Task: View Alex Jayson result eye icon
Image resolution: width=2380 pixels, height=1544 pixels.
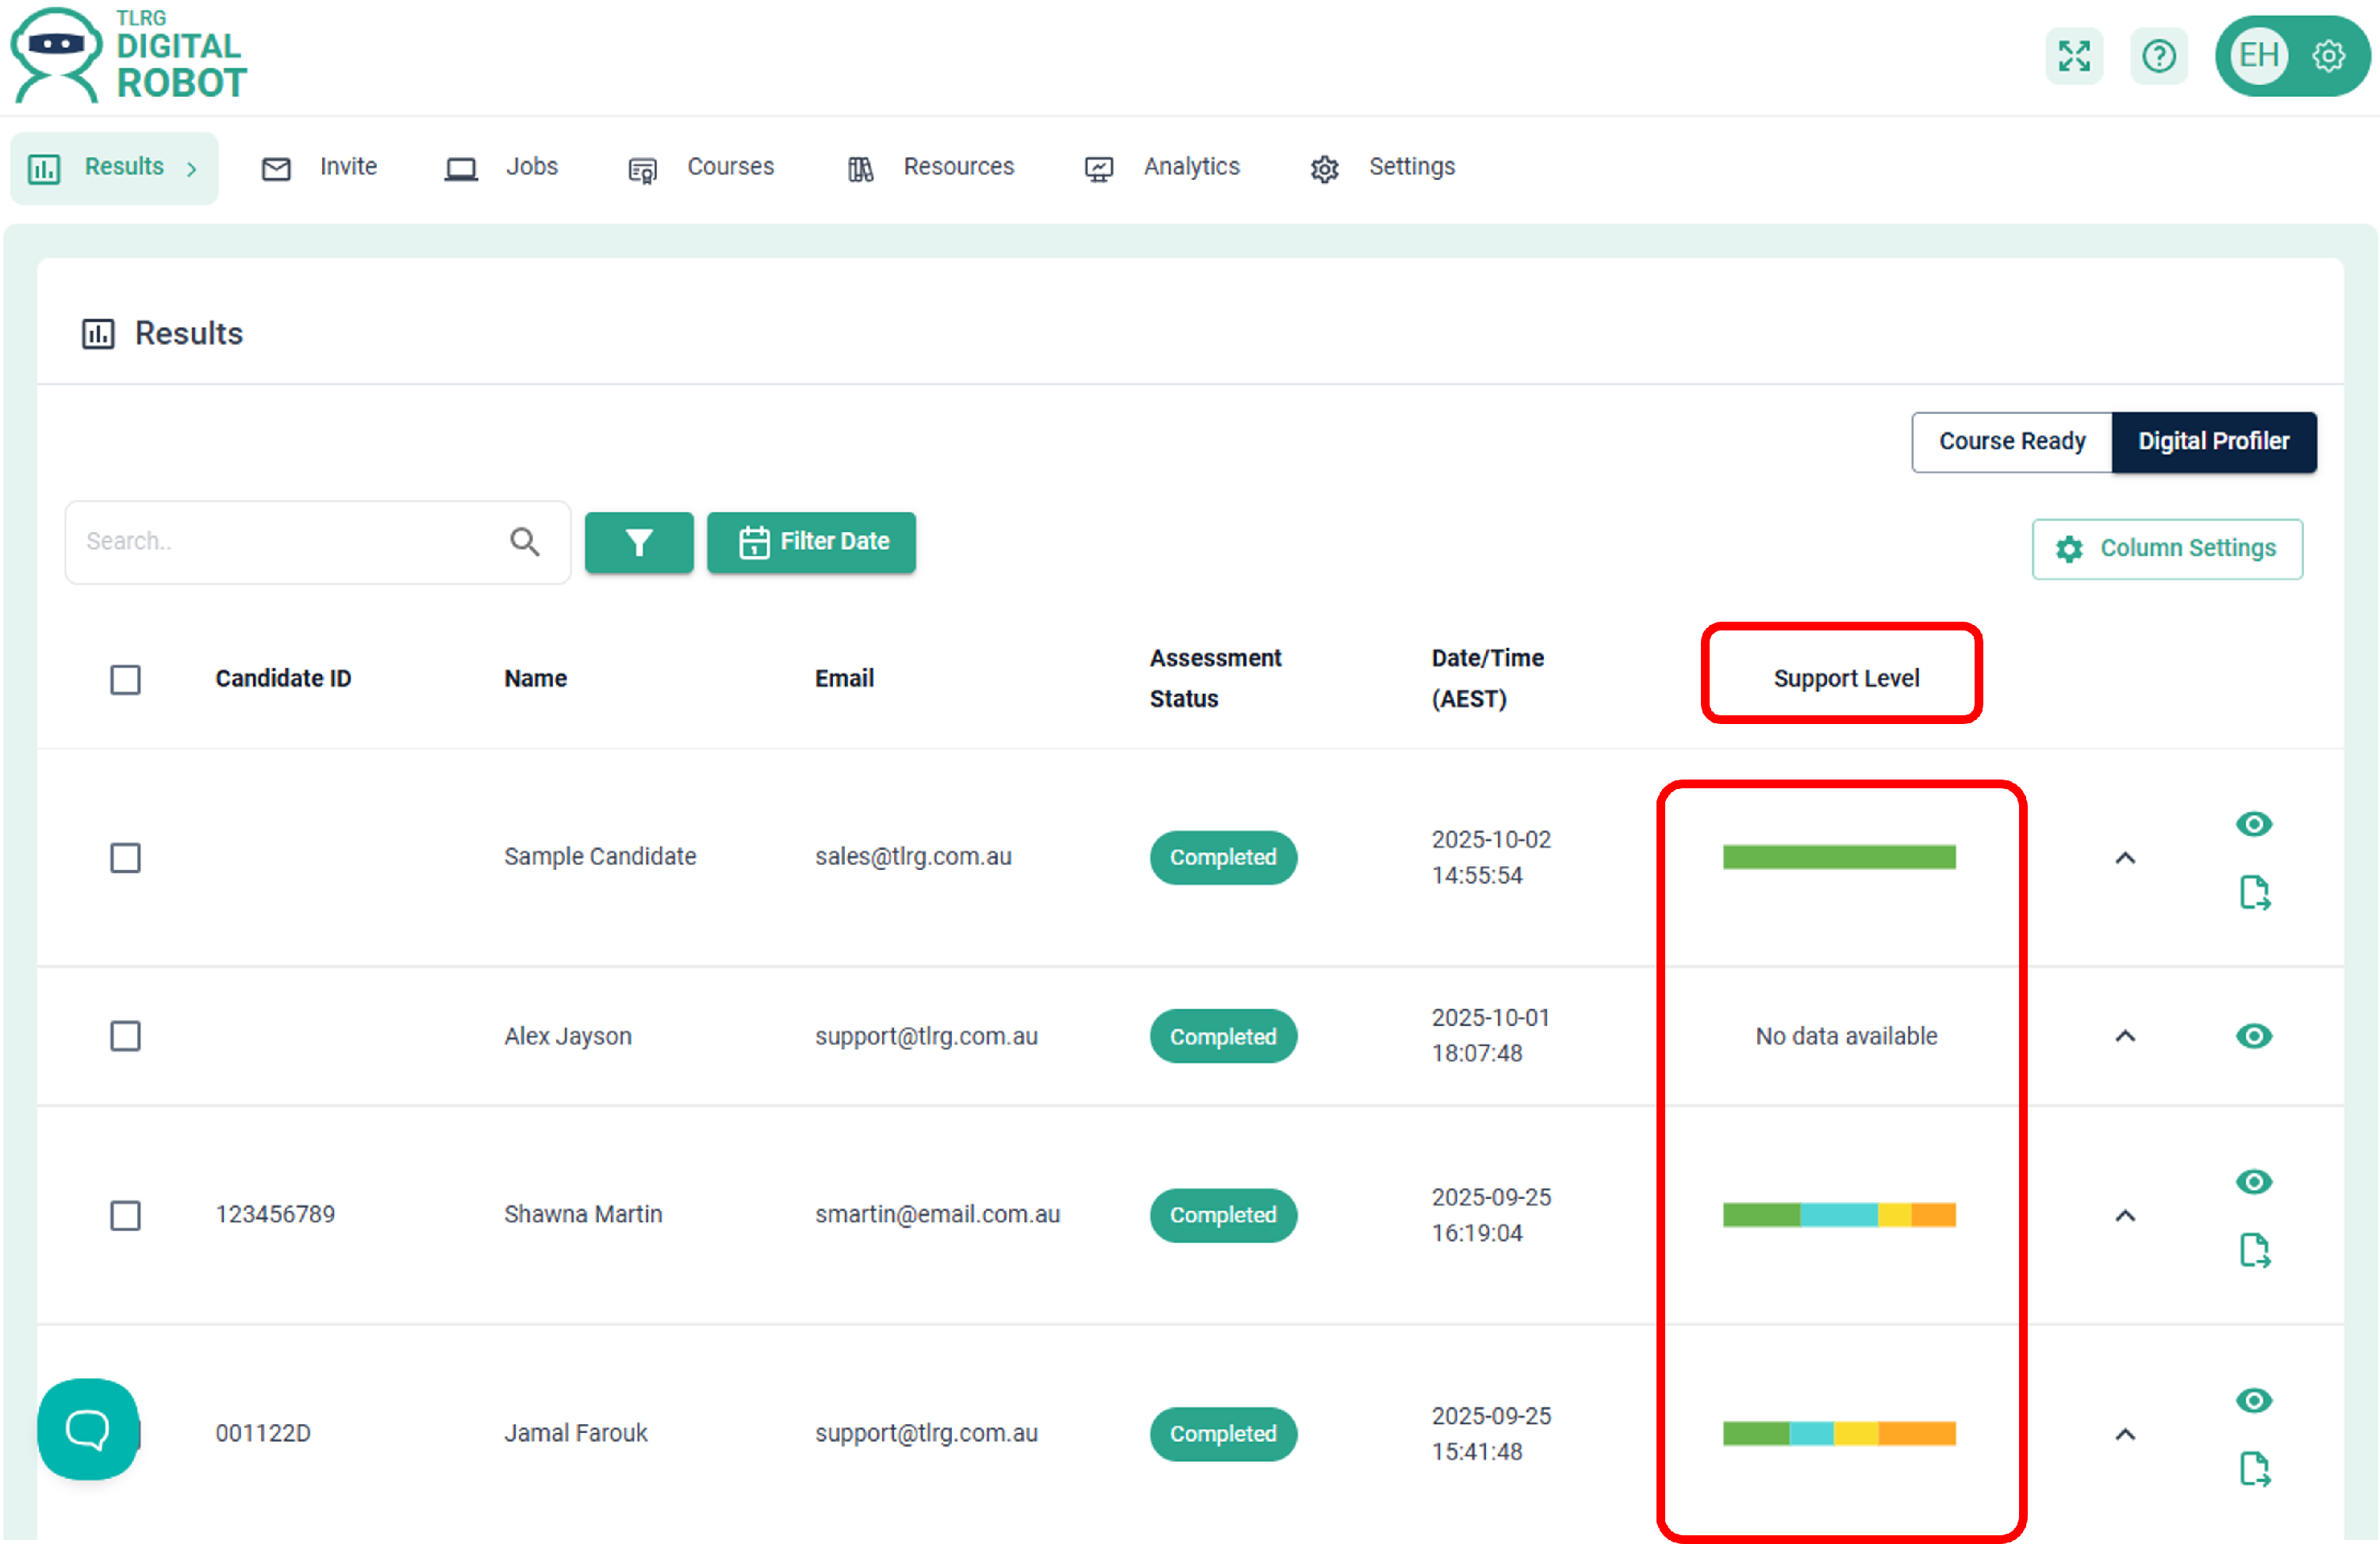Action: click(2253, 1036)
